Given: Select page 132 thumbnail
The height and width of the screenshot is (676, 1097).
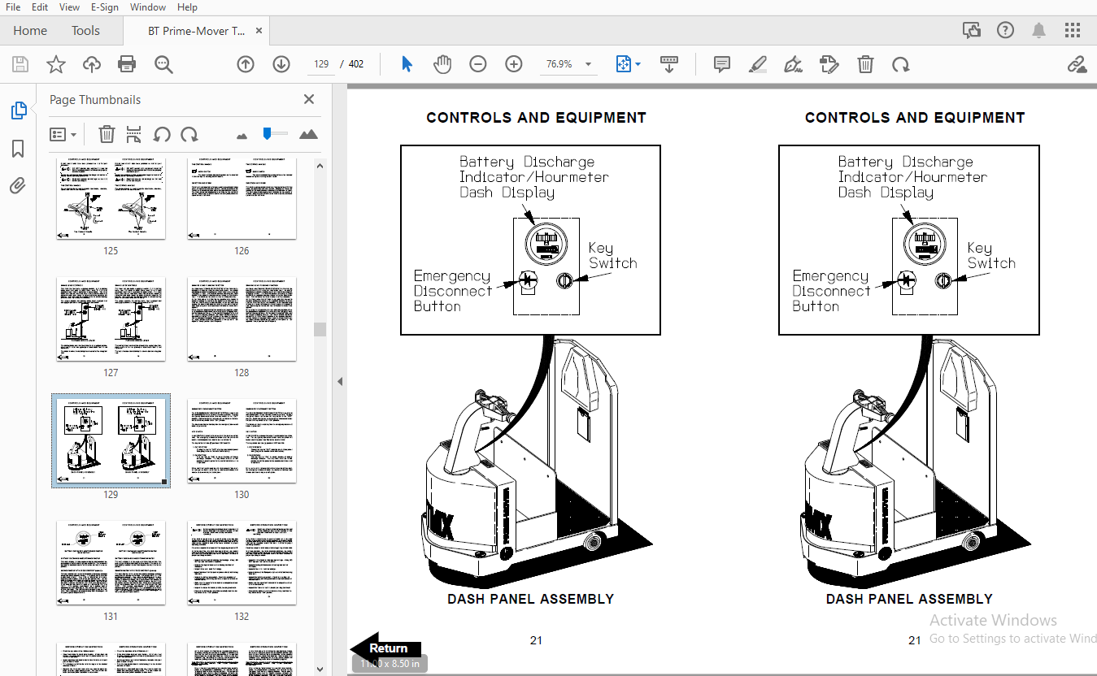Looking at the screenshot, I should (242, 563).
